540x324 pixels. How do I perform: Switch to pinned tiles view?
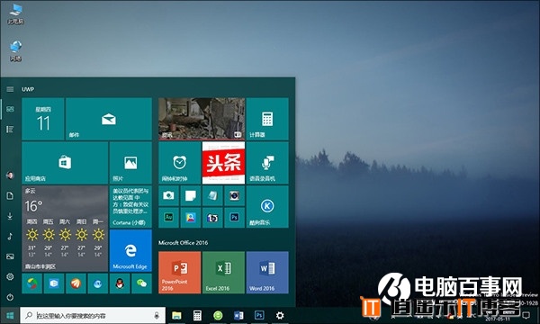coord(10,109)
